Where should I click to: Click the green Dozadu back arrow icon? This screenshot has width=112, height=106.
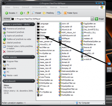coord(6,13)
